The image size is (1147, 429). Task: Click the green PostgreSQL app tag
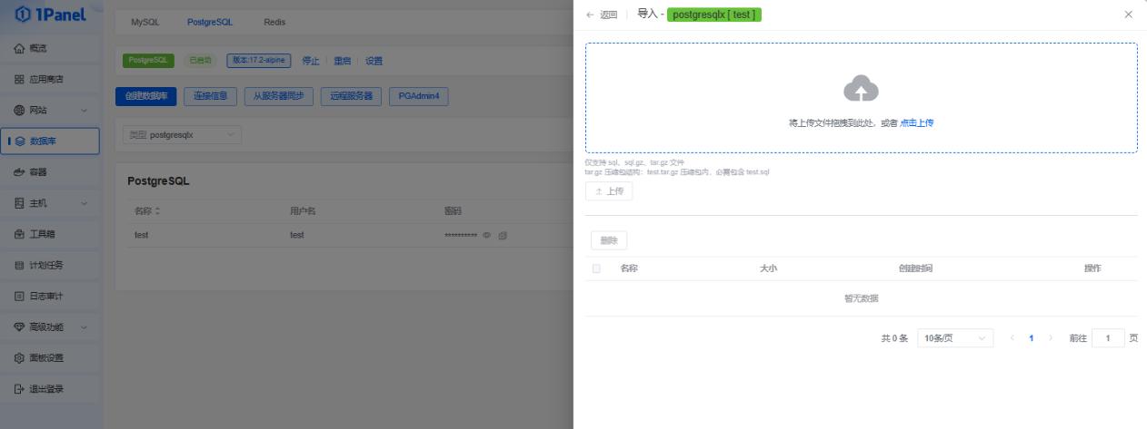click(148, 61)
